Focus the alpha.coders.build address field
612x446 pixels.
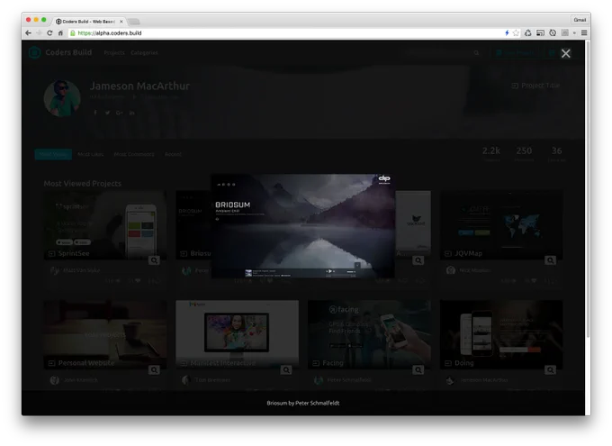(285, 33)
